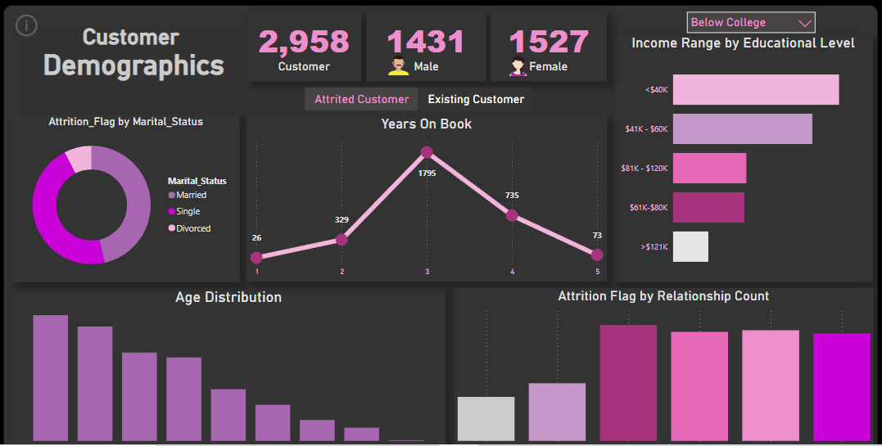The width and height of the screenshot is (882, 446).
Task: Select the 735 data point marker
Action: [512, 215]
